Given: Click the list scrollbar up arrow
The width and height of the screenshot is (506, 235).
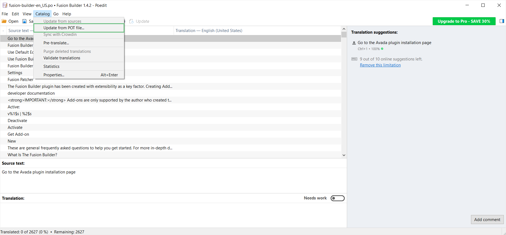Looking at the screenshot, I should coord(344,29).
